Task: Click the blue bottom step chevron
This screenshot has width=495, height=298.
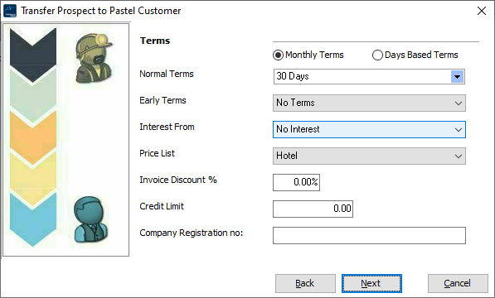Action: click(x=33, y=220)
